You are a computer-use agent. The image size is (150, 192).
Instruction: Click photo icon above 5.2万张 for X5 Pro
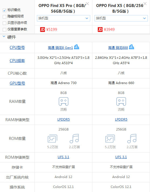53,139
